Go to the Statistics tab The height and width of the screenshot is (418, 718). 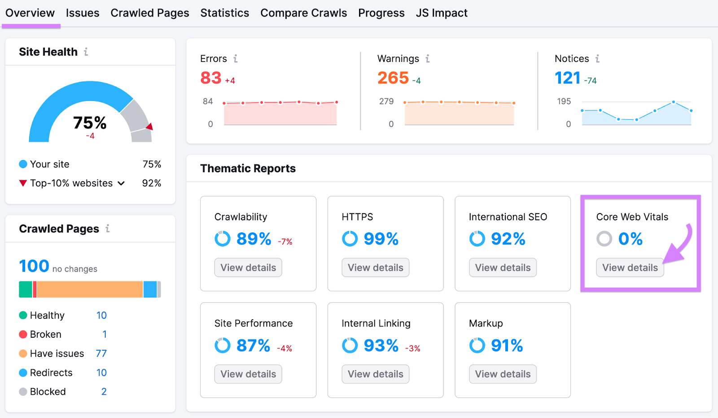tap(224, 13)
